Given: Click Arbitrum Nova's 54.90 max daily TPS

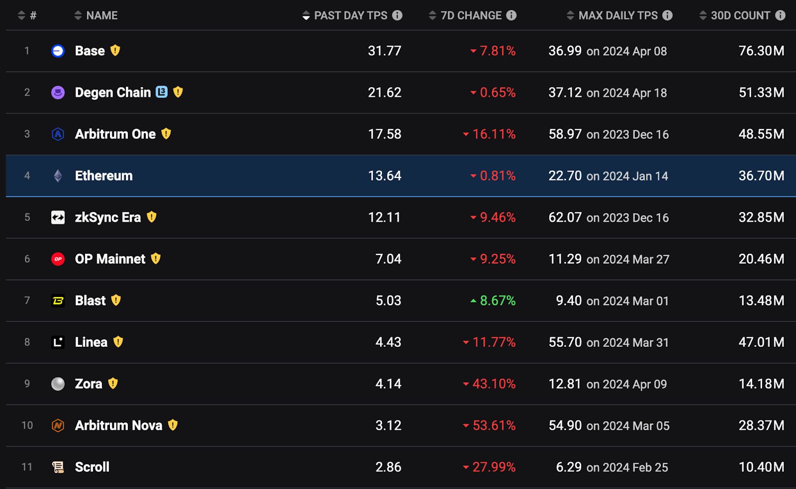Looking at the screenshot, I should point(565,425).
